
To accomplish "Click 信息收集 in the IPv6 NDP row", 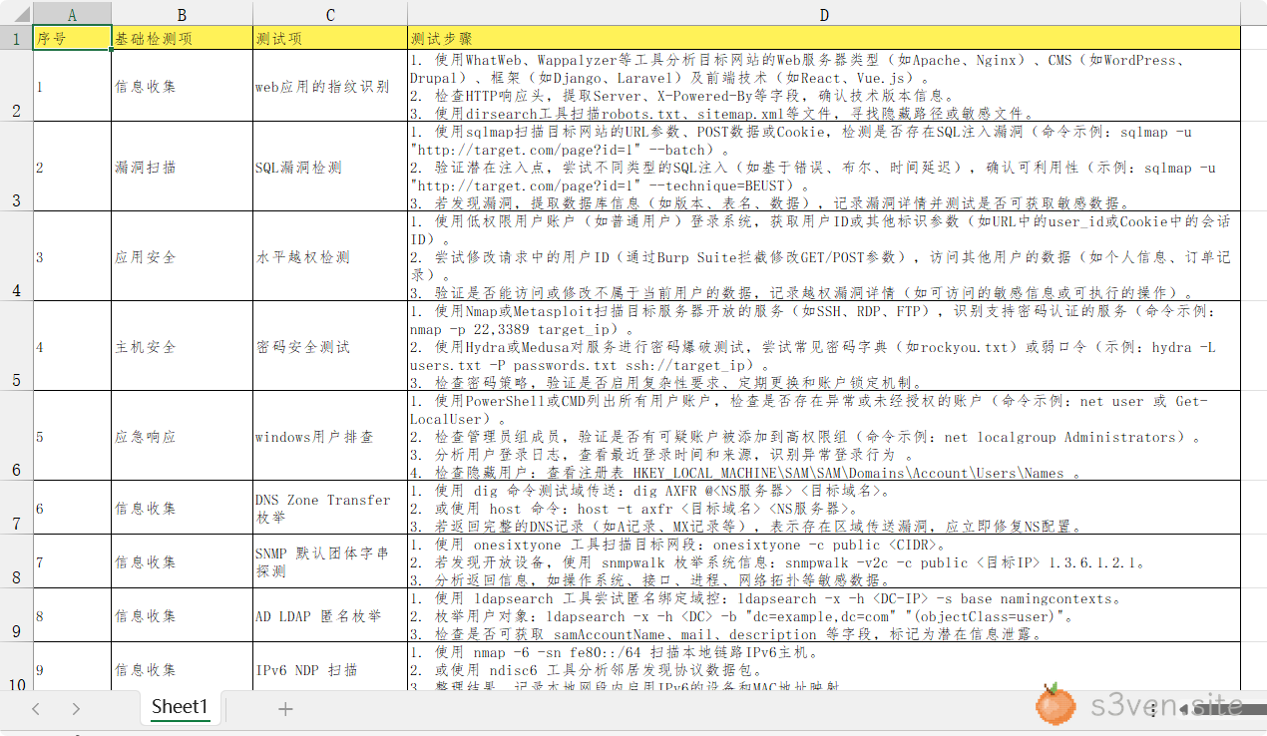I will (x=183, y=665).
